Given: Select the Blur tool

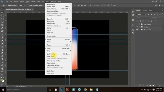Looking at the screenshot, I should coord(2,50).
